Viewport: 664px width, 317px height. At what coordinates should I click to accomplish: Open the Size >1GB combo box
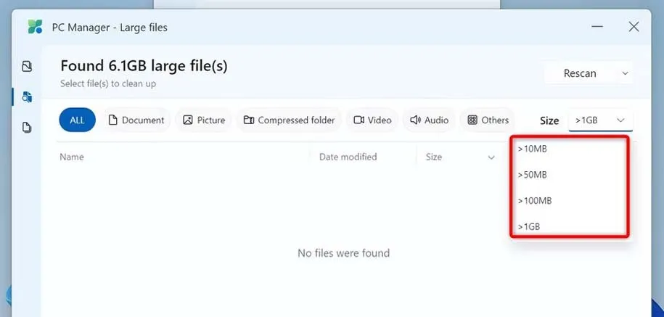pyautogui.click(x=600, y=120)
